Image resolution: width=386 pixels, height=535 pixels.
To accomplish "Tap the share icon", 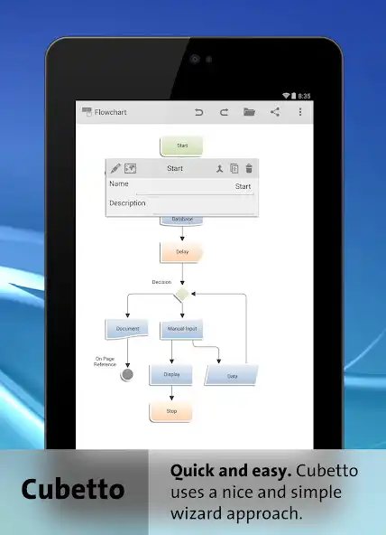I will 275,111.
